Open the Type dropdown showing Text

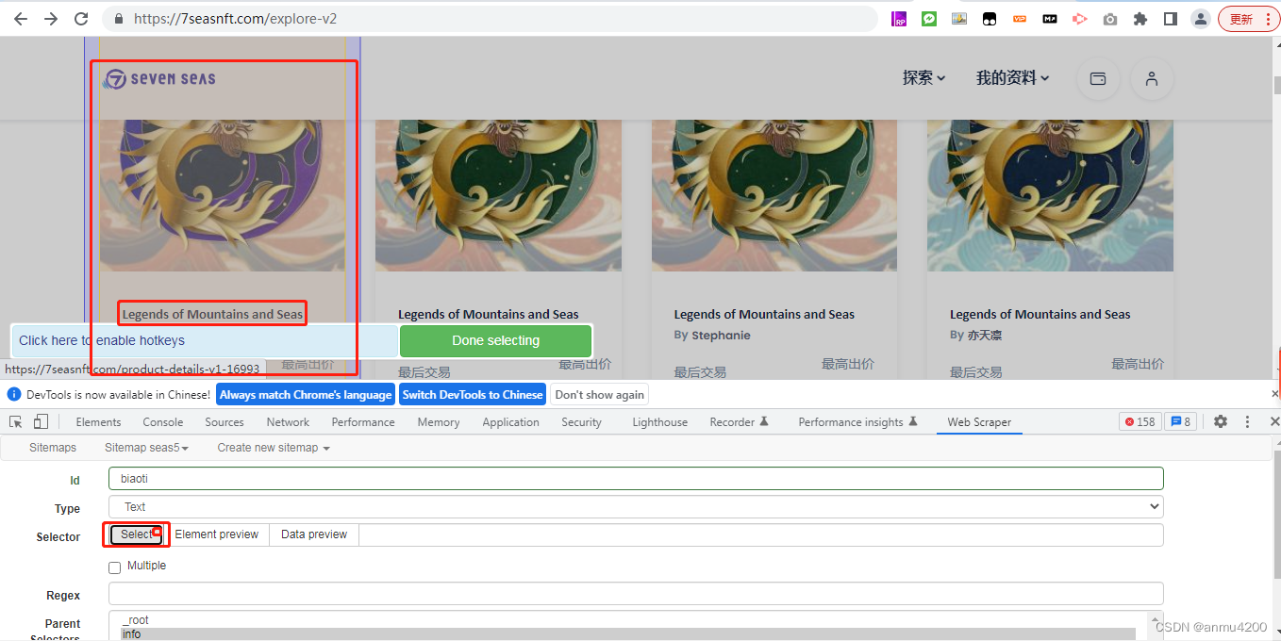[x=636, y=507]
